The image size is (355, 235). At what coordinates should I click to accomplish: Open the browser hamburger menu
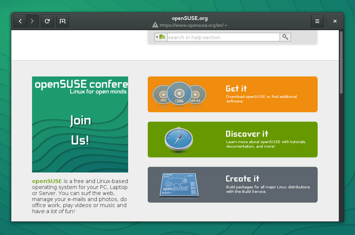(x=317, y=21)
